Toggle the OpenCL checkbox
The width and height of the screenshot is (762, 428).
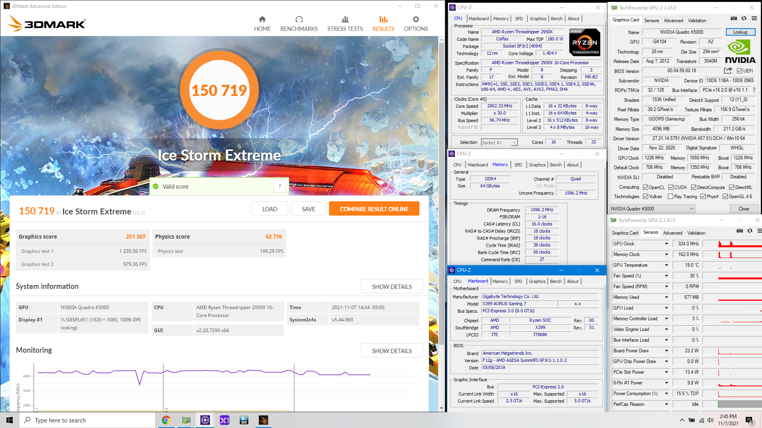click(x=646, y=187)
